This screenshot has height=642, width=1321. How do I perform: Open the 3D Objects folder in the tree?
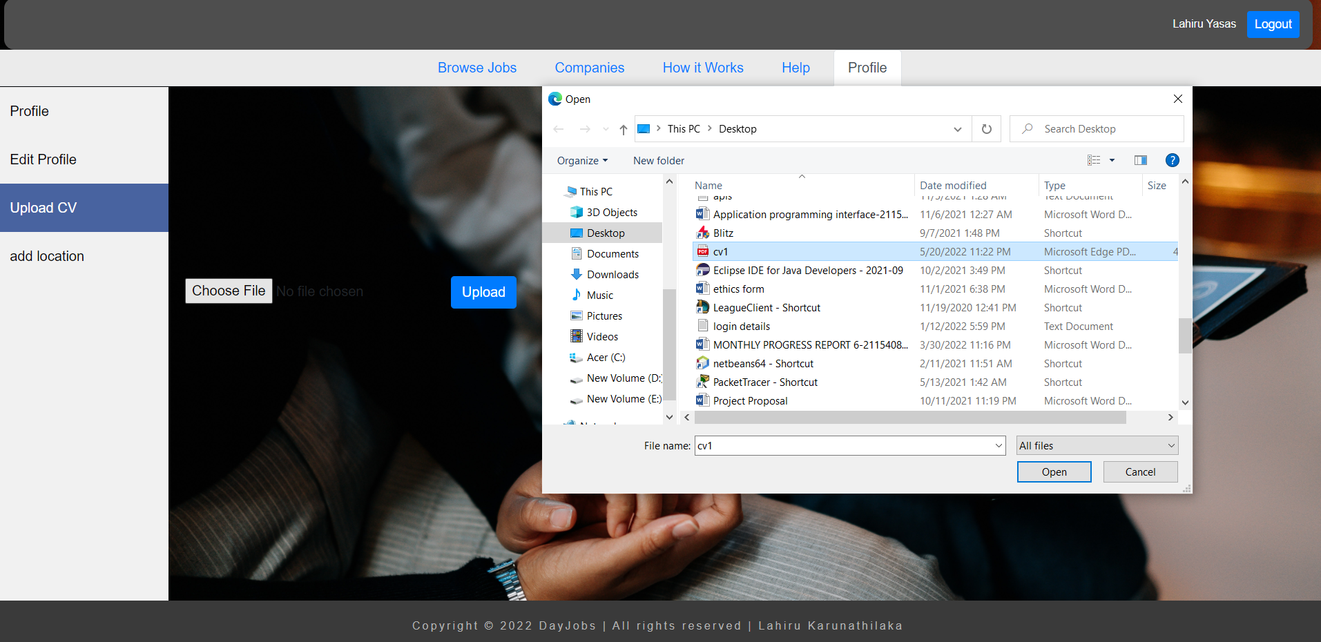(611, 213)
